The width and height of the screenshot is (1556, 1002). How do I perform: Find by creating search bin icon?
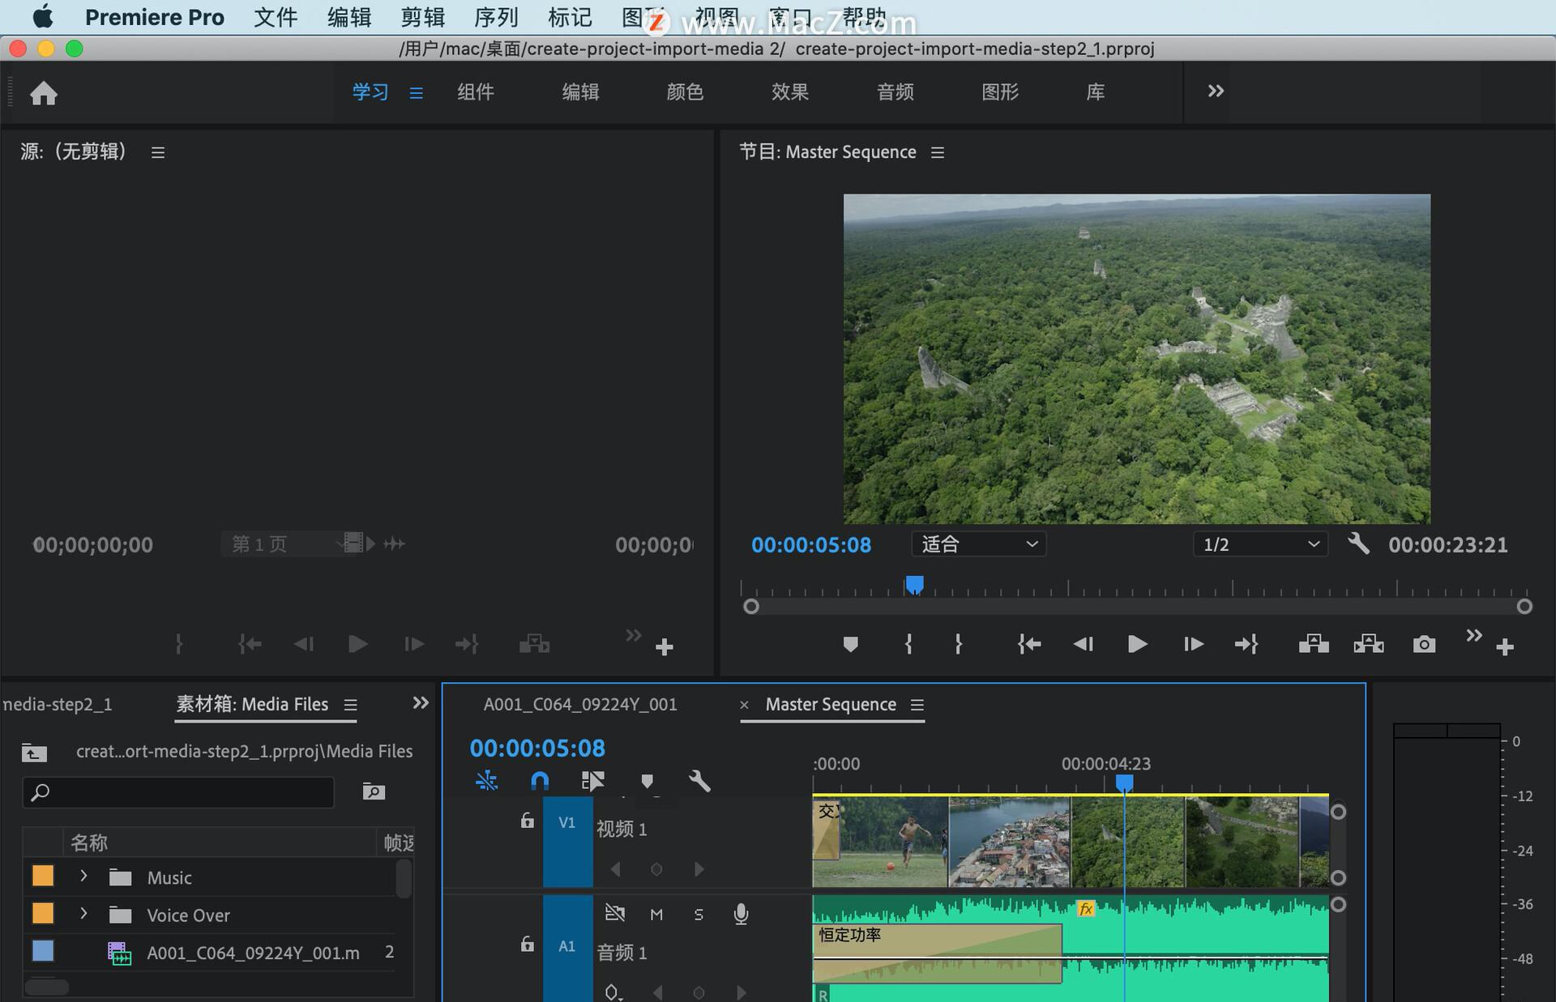pyautogui.click(x=374, y=791)
